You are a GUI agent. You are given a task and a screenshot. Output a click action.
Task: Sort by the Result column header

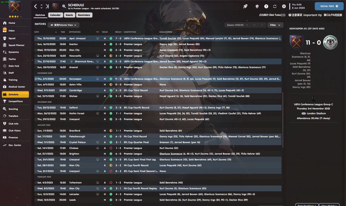coord(118,32)
